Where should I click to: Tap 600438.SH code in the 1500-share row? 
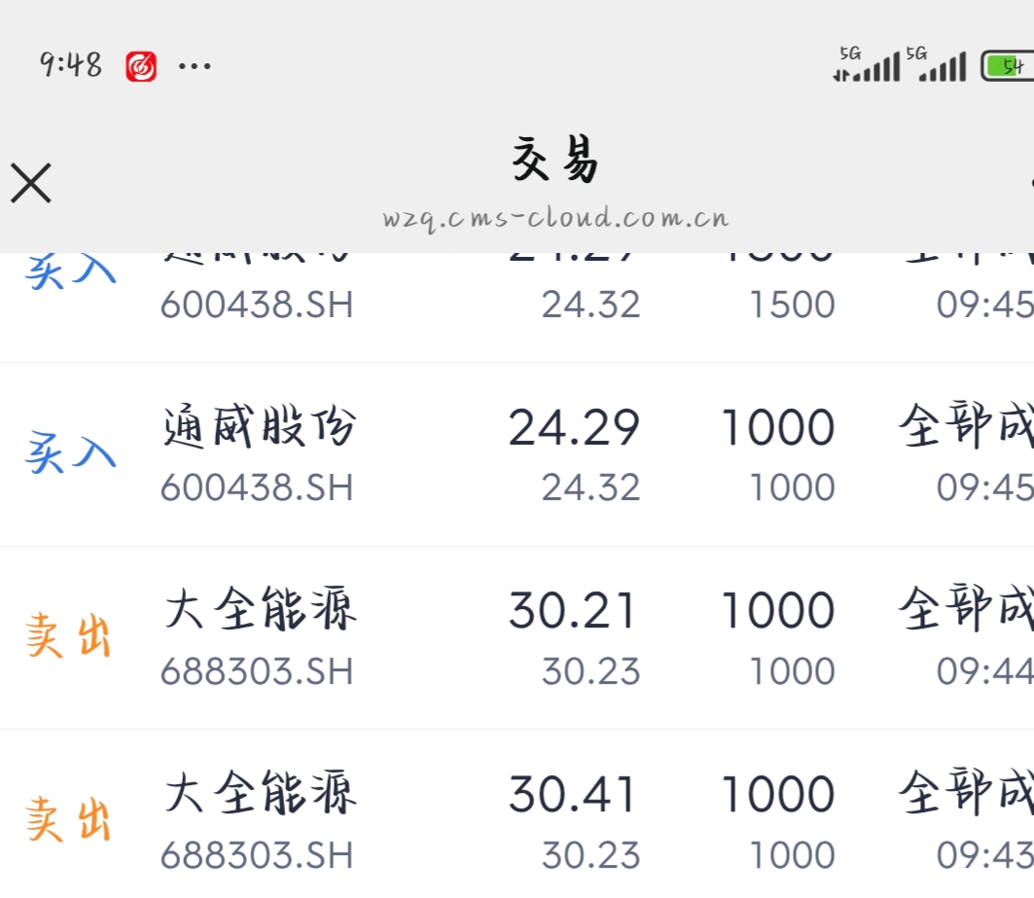(x=257, y=305)
